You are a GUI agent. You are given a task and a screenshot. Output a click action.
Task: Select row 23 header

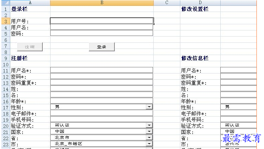pos(6,145)
